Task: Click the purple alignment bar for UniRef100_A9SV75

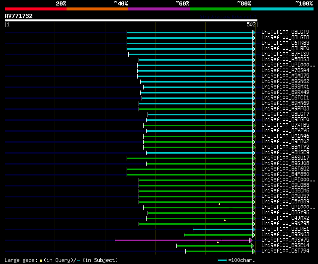Action: [182, 240]
